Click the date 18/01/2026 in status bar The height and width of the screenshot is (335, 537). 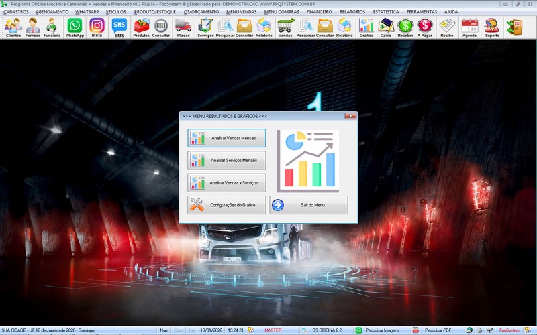pos(211,330)
